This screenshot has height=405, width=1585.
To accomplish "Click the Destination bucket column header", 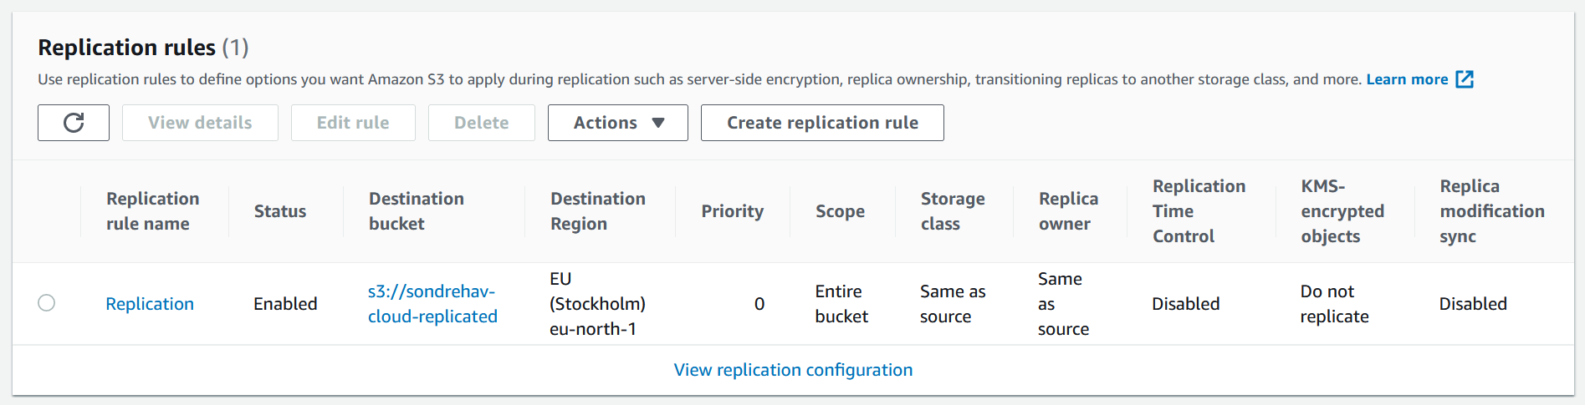I will (x=416, y=211).
